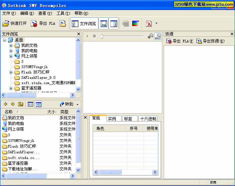235x186 pixels.
Task: Click the color background toolbar icon
Action: 136,23
